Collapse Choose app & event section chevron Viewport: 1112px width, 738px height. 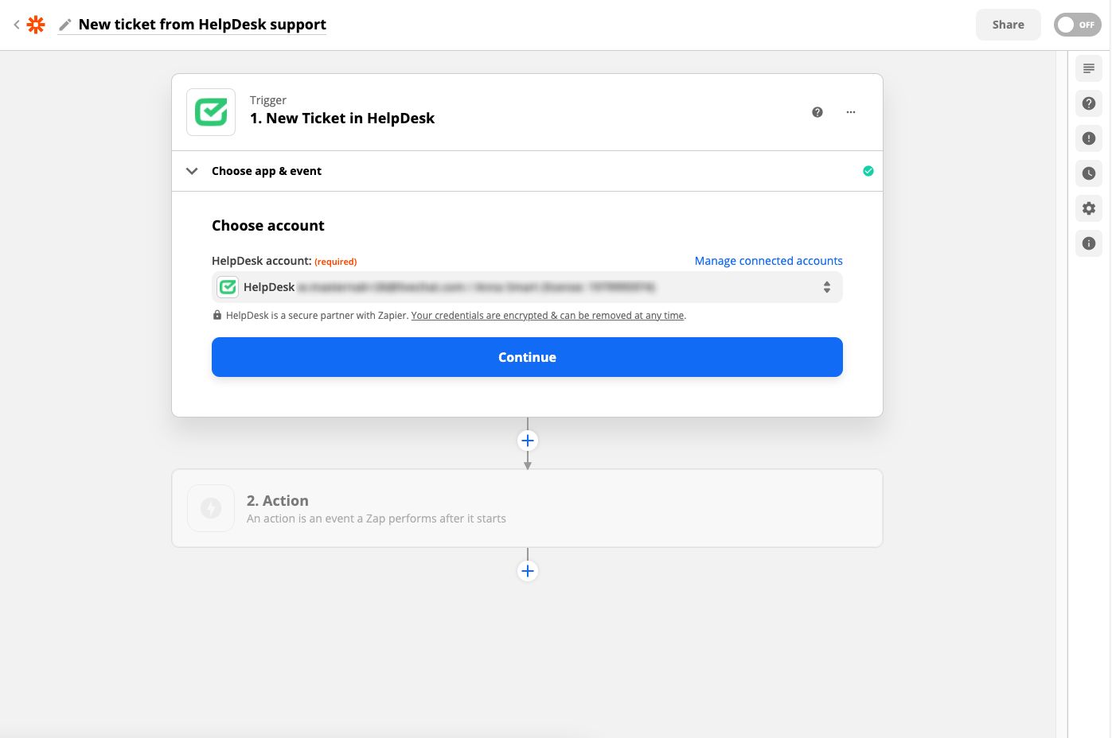(x=192, y=171)
